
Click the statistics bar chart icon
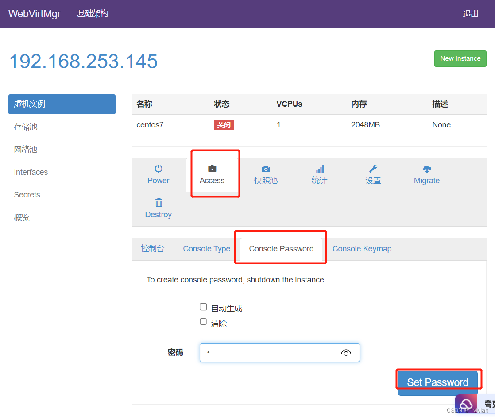click(x=320, y=169)
